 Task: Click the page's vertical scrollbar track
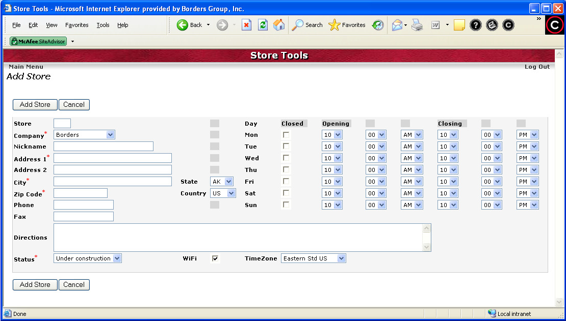pyautogui.click(x=559, y=178)
